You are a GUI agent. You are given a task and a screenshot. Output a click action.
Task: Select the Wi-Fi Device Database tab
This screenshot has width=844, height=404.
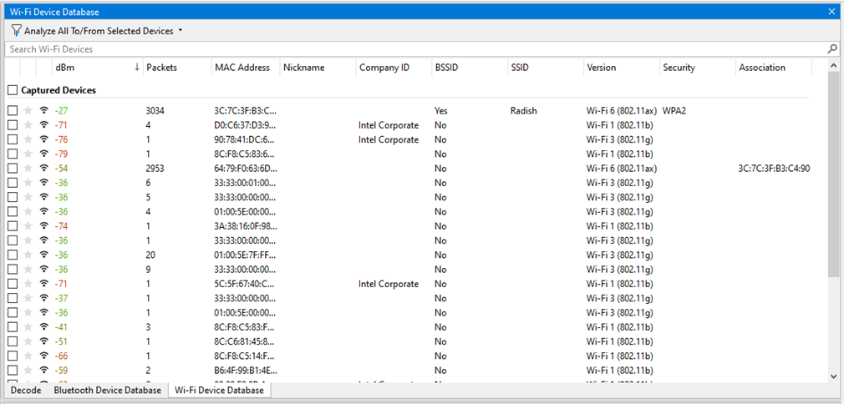(219, 390)
